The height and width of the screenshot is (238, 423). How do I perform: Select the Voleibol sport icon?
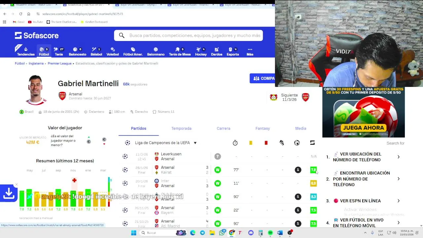[x=112, y=51]
